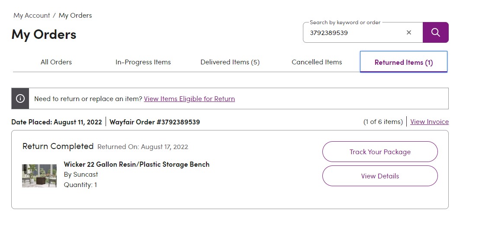Go to the My Account breadcrumb
The height and width of the screenshot is (235, 492).
coord(32,16)
